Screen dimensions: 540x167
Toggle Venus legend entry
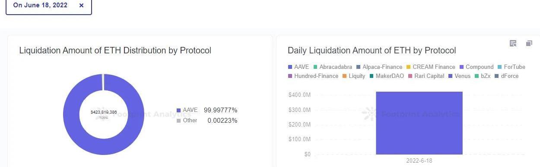point(459,76)
